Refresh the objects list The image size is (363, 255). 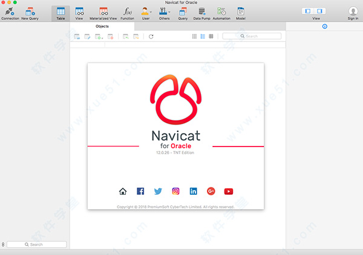click(151, 36)
